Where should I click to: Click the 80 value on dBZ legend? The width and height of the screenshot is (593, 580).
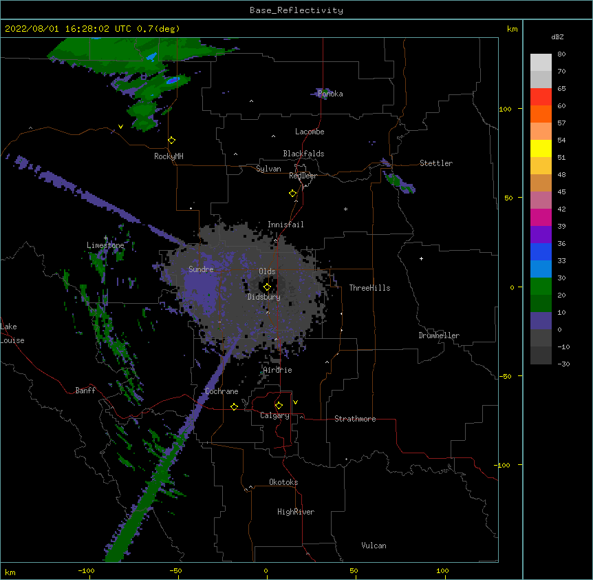pyautogui.click(x=561, y=54)
